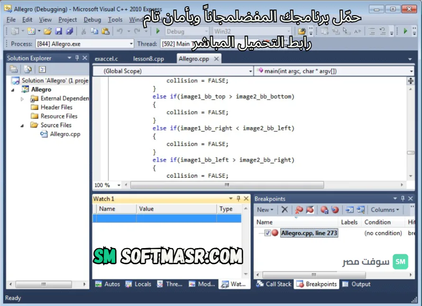Open the Edit menu
Image resolution: width=422 pixels, height=306 pixels.
coord(27,19)
